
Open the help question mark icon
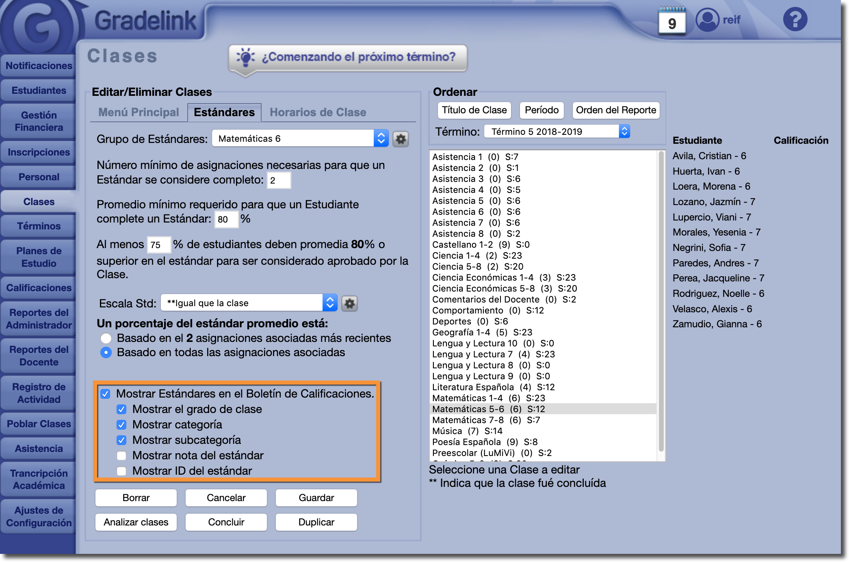pyautogui.click(x=795, y=19)
